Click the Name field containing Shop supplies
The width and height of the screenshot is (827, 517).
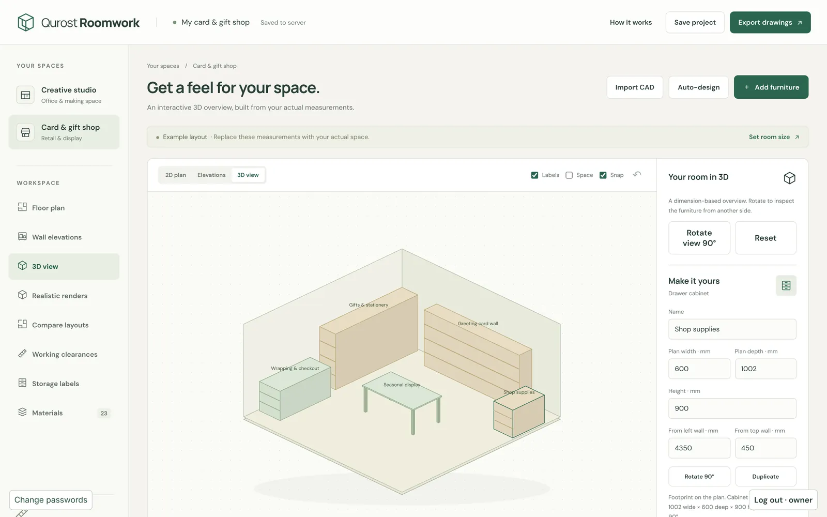732,329
